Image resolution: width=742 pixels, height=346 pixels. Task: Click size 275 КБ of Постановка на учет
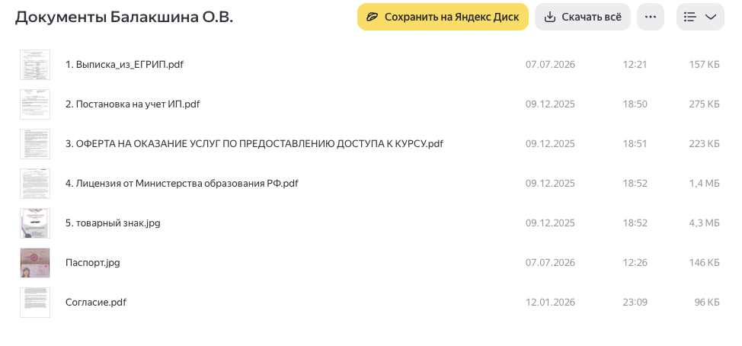pyautogui.click(x=704, y=104)
